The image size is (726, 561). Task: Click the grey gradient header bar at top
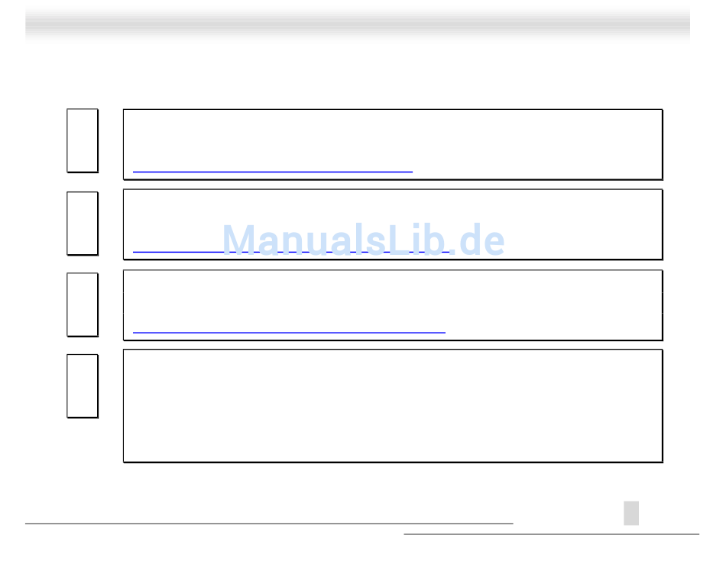click(357, 23)
